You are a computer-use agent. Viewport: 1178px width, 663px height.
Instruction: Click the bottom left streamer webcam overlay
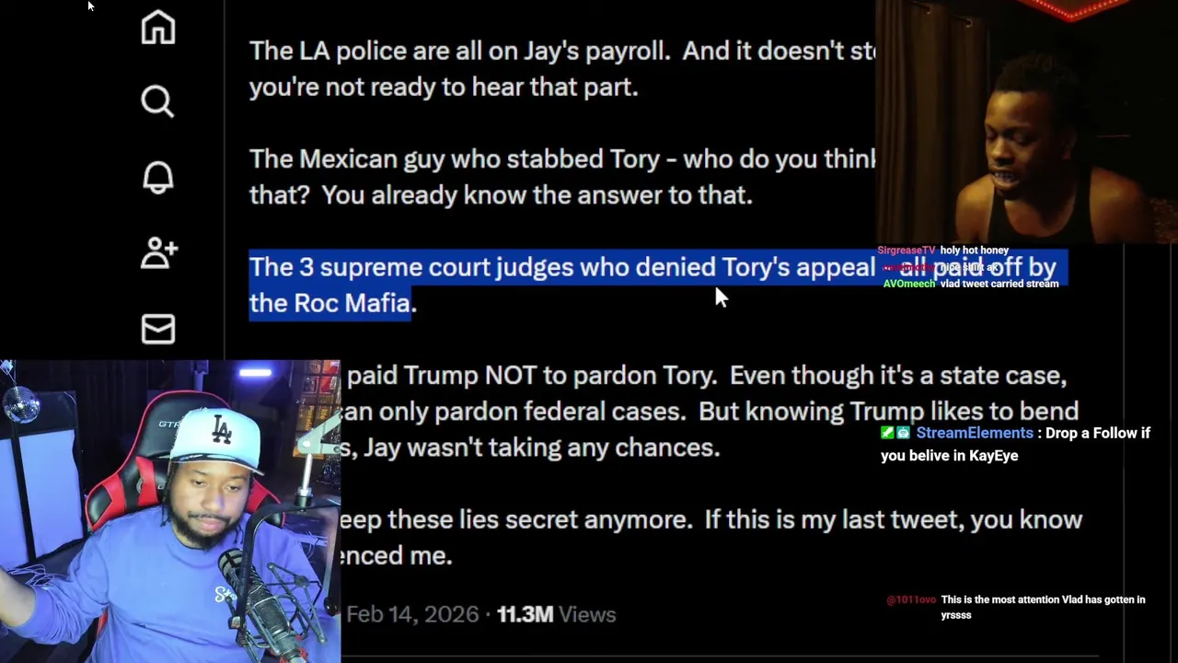(170, 511)
